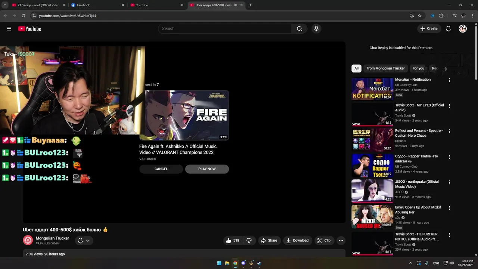Show more filter chips with chevron
The image size is (478, 269).
pos(446,69)
